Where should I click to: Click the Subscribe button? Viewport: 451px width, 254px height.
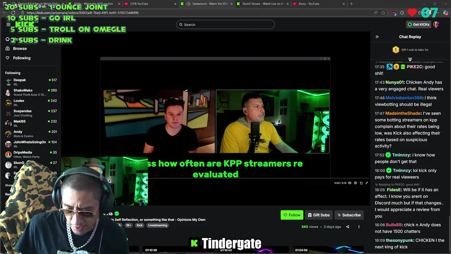pos(349,215)
